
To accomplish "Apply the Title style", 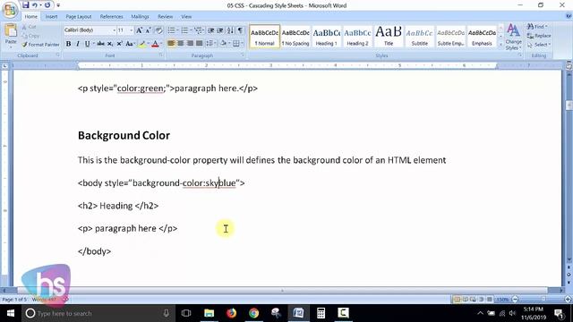I will [389, 37].
